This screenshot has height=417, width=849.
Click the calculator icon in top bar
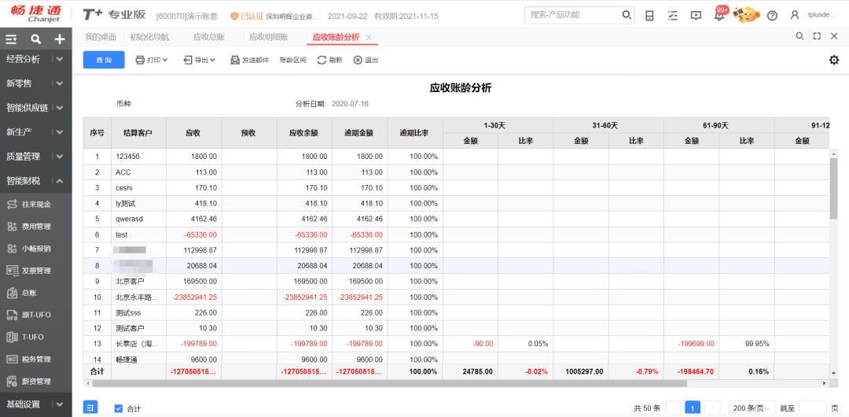650,16
